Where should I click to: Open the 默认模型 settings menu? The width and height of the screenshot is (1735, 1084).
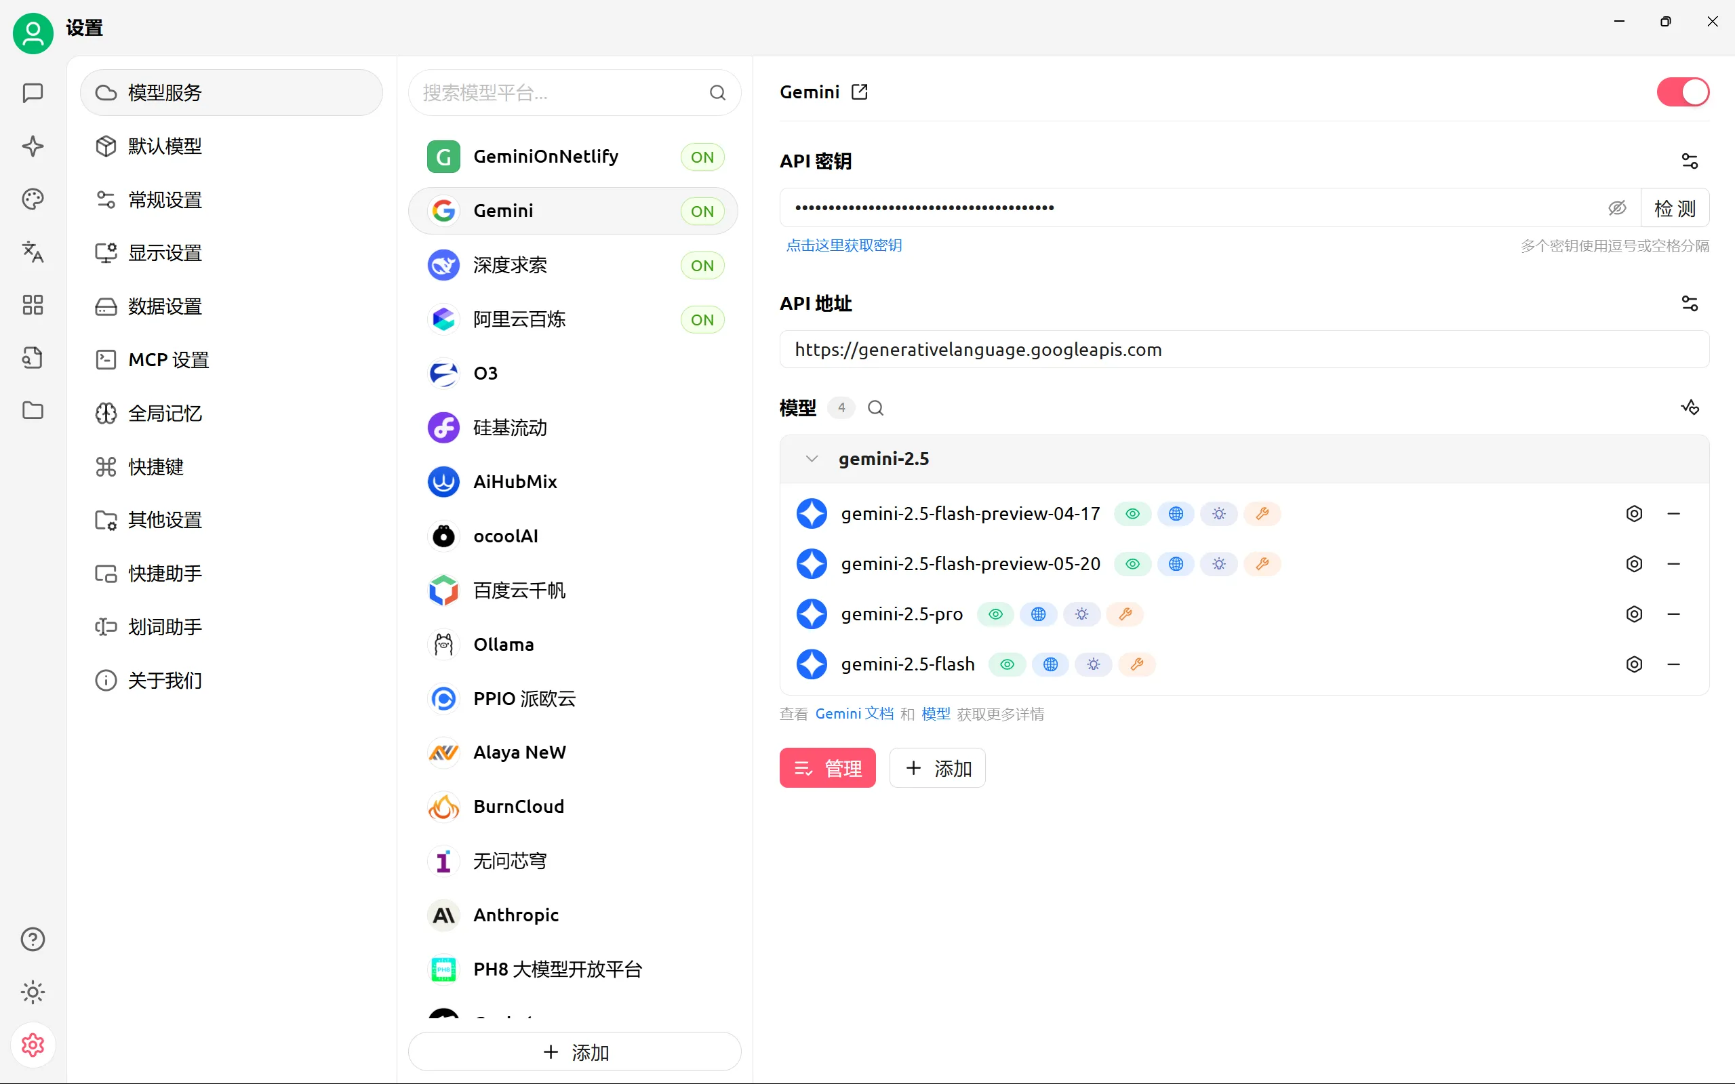tap(165, 146)
